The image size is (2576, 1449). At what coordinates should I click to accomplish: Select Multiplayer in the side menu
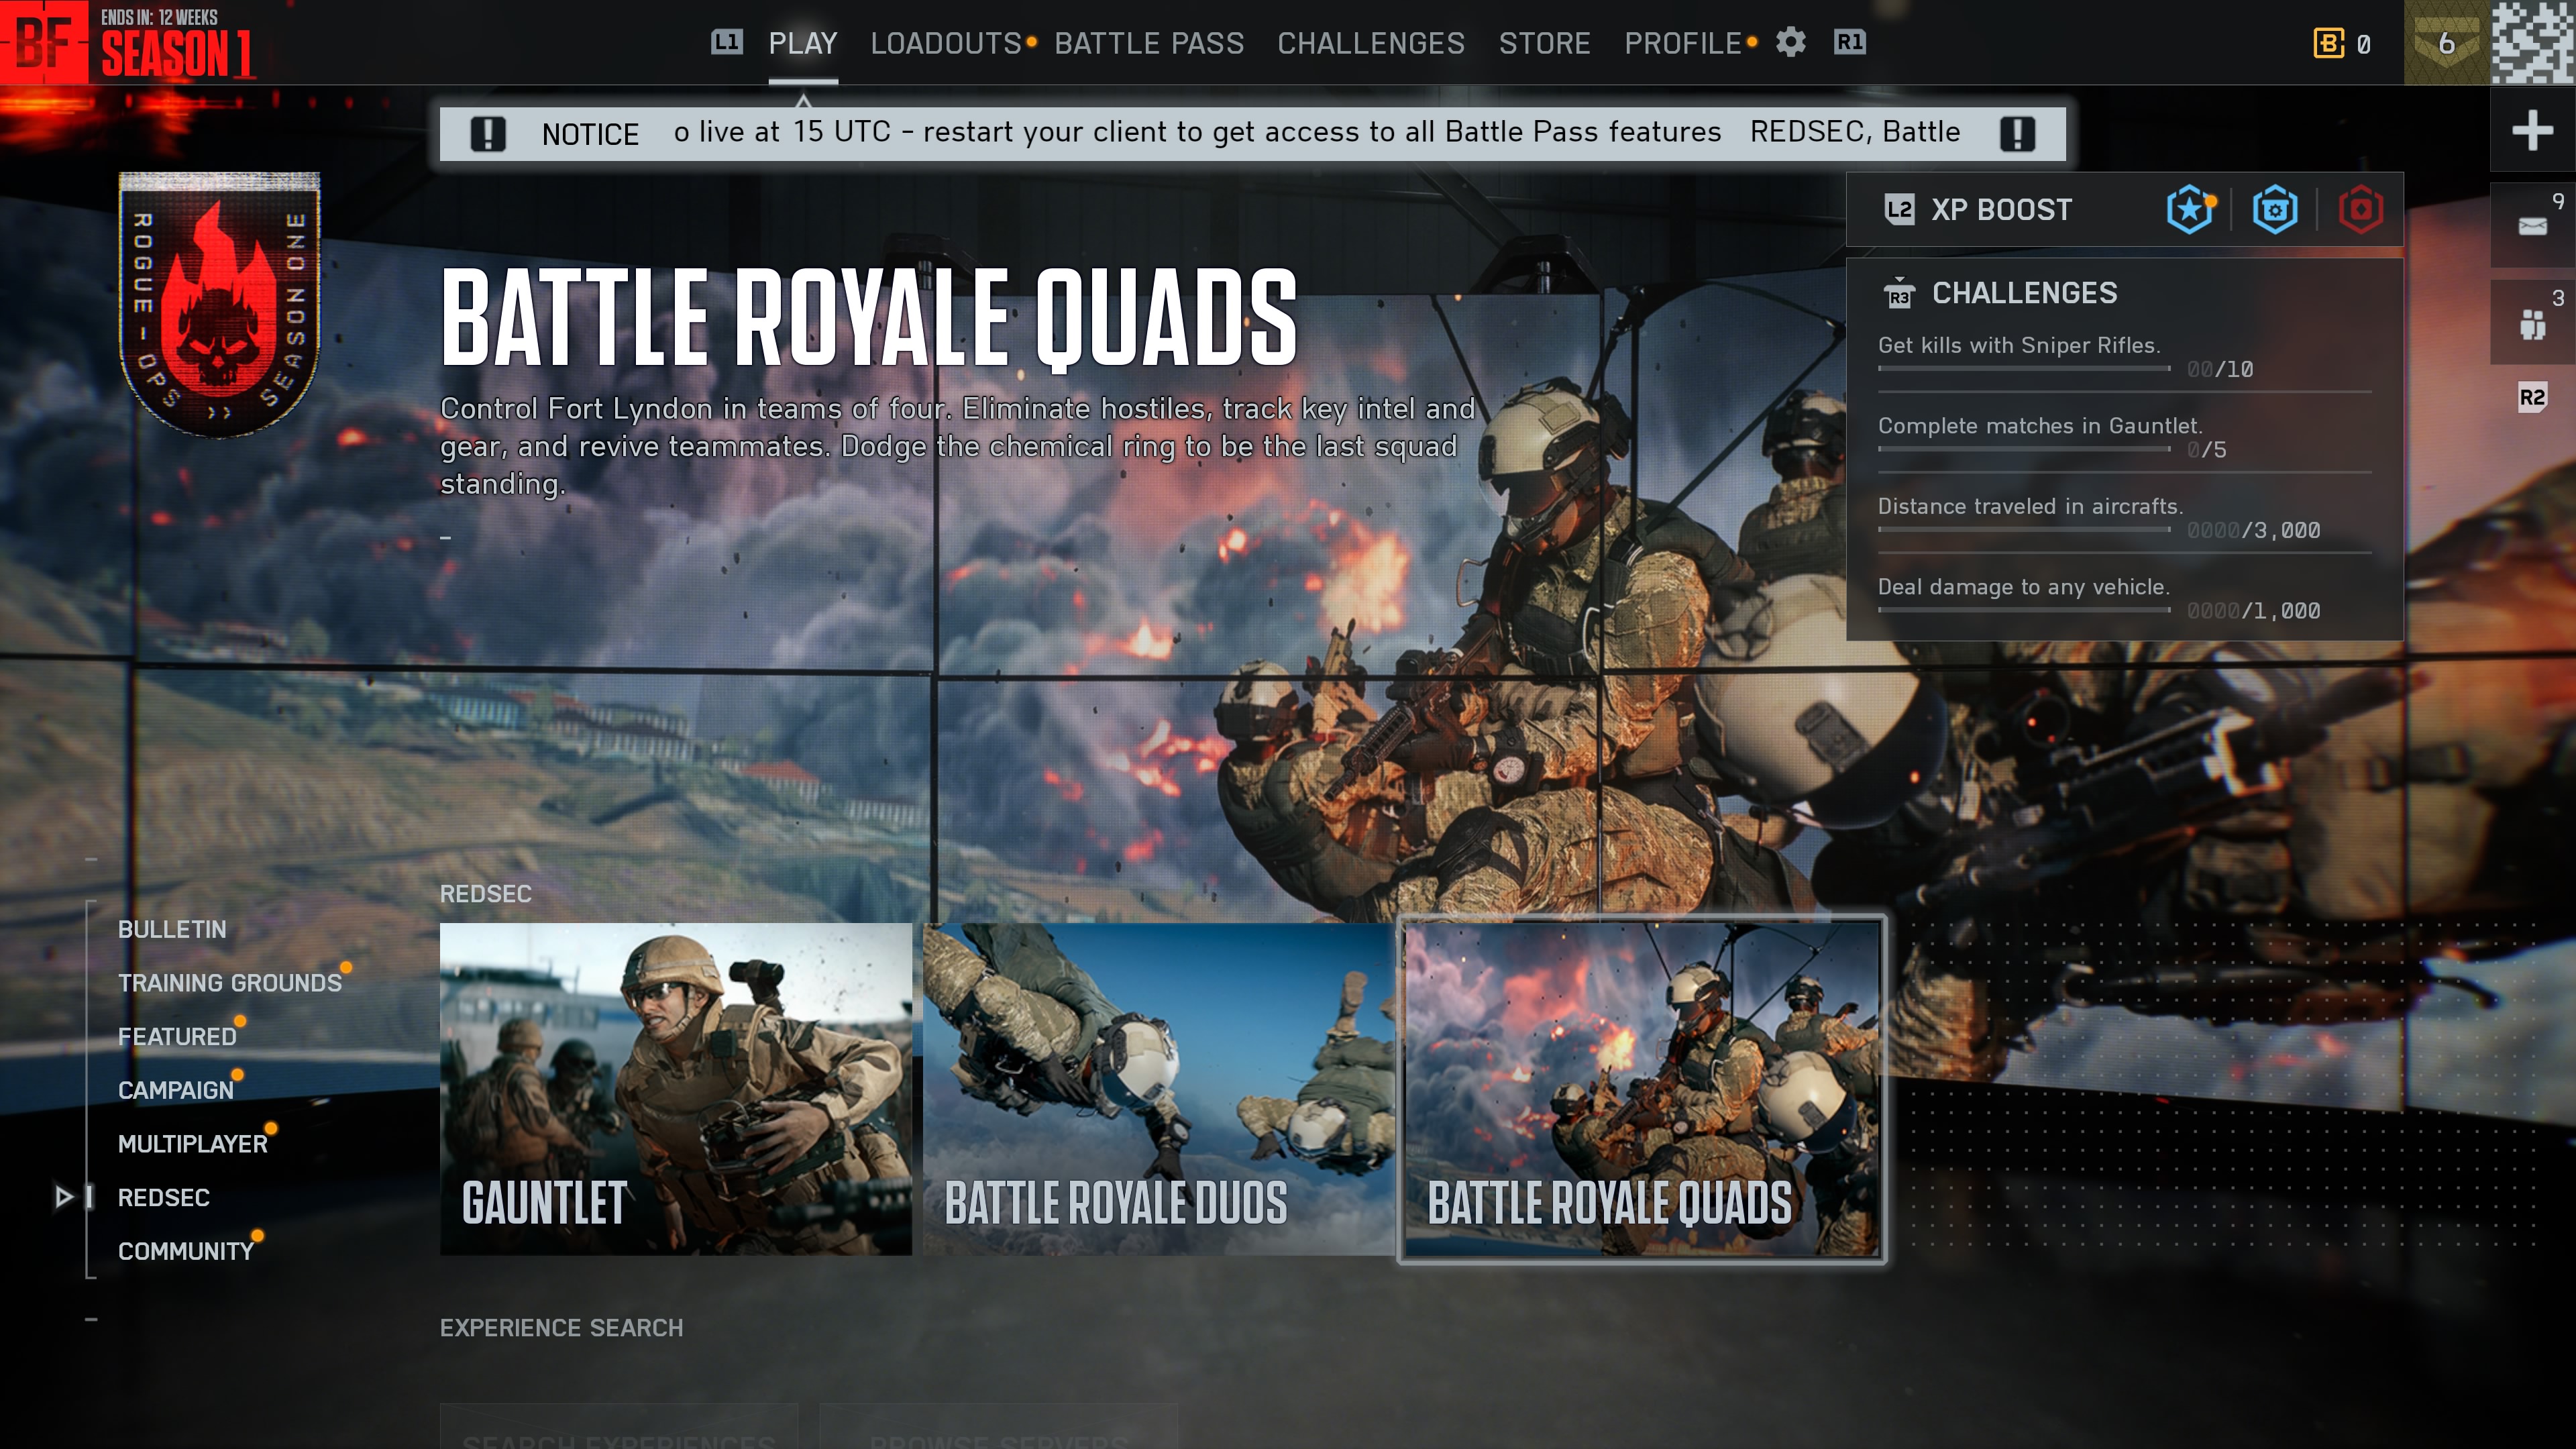pyautogui.click(x=193, y=1144)
